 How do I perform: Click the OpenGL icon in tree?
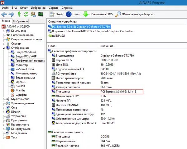(12, 82)
